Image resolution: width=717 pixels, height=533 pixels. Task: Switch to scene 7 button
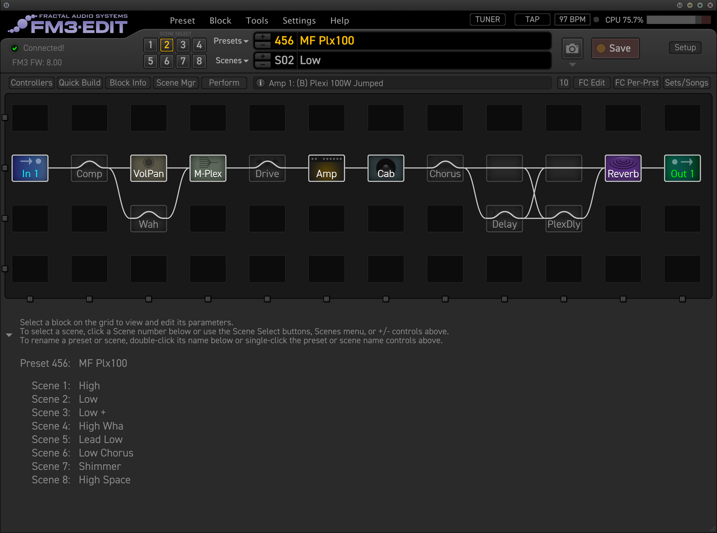(183, 61)
